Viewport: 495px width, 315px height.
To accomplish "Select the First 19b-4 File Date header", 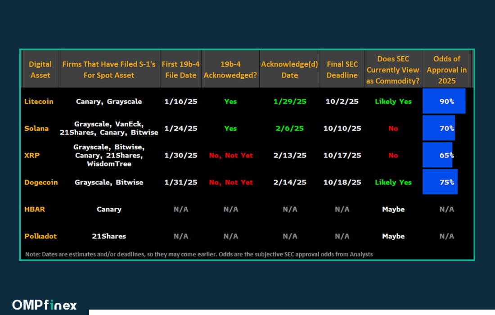I will click(x=180, y=70).
